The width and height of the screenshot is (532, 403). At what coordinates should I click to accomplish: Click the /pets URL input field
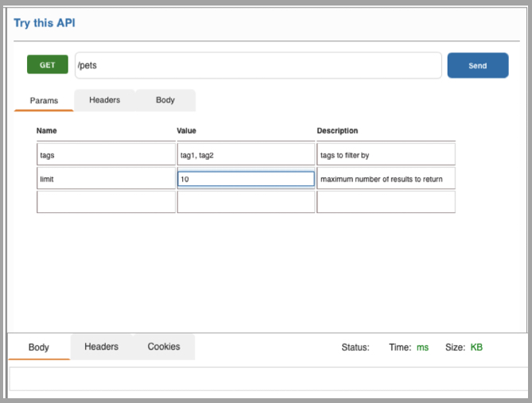coord(258,65)
